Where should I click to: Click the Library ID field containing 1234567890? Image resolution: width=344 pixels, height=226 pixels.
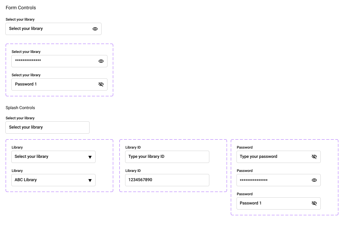[167, 180]
